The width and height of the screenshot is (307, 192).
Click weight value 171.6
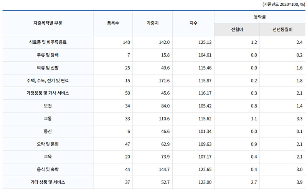click(164, 81)
